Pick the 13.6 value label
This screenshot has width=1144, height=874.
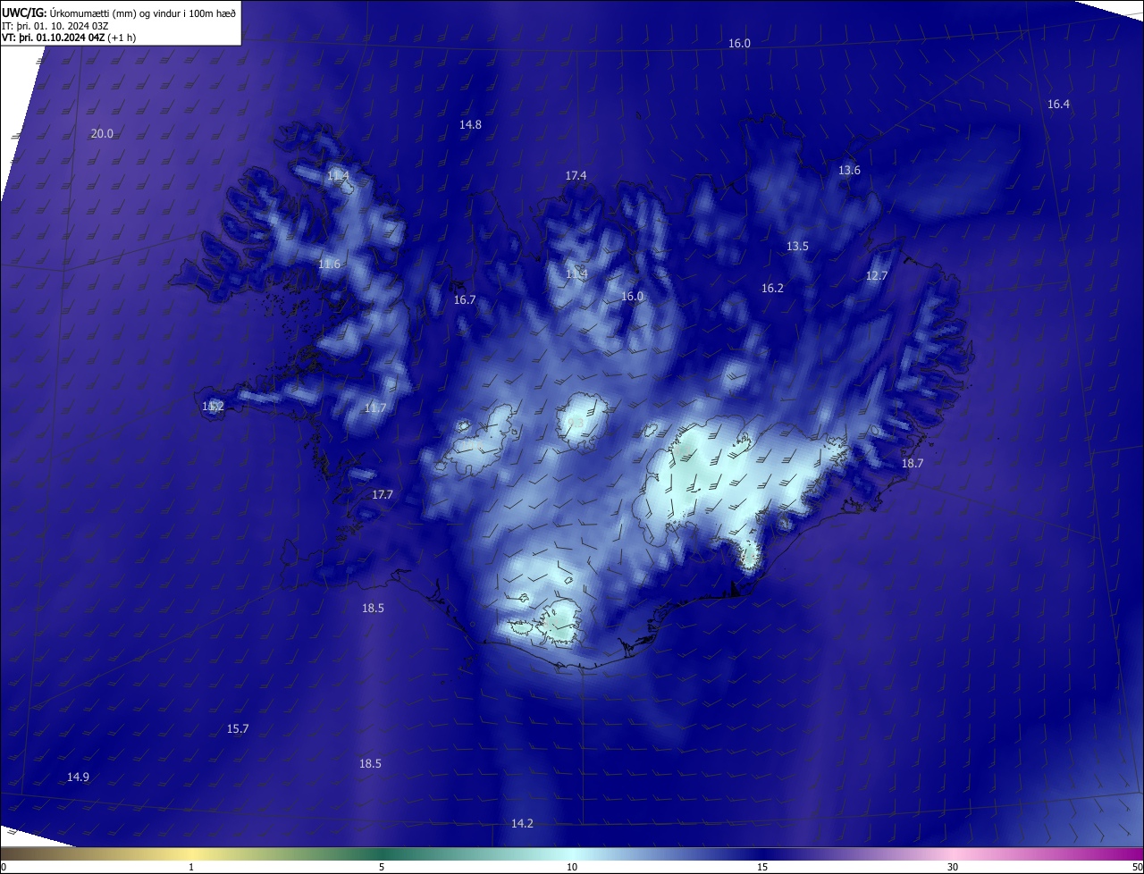pyautogui.click(x=849, y=171)
